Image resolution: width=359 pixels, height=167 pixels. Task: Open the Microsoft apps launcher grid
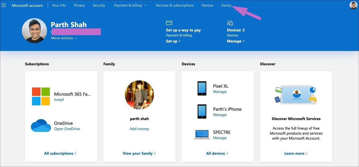4,5
